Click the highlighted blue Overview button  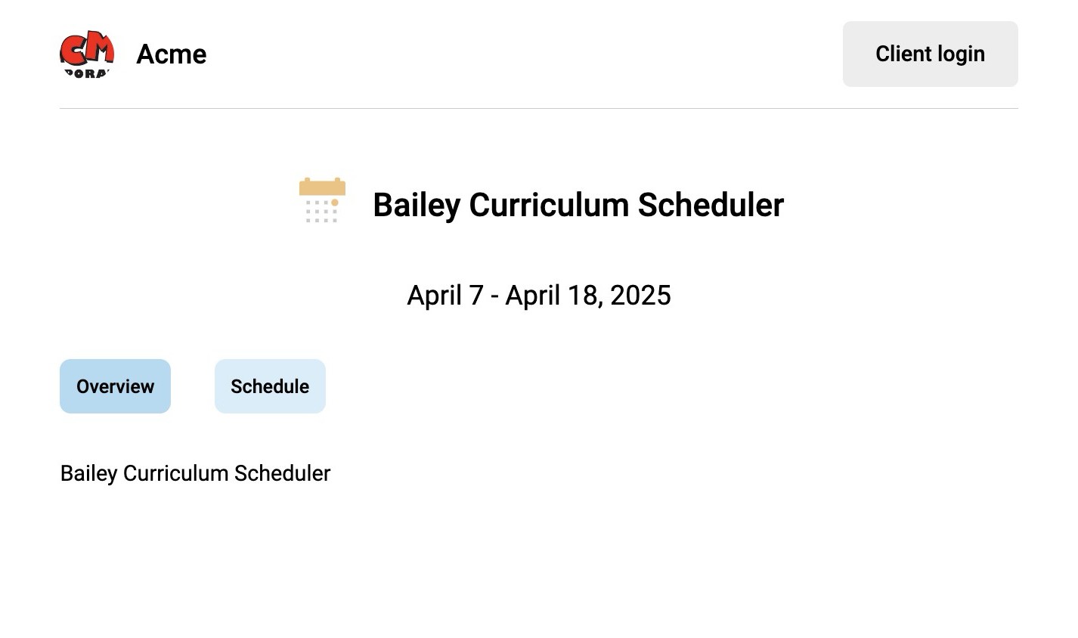tap(115, 386)
